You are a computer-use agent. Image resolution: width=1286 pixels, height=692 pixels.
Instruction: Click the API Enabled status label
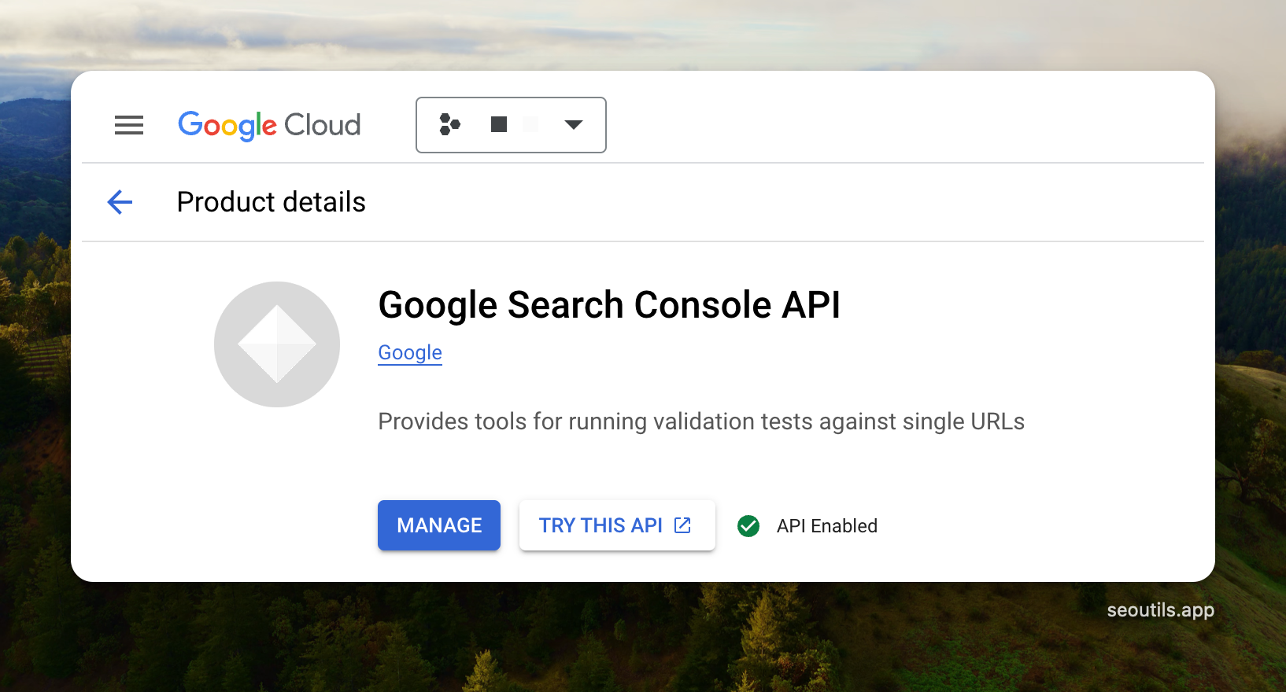point(826,526)
